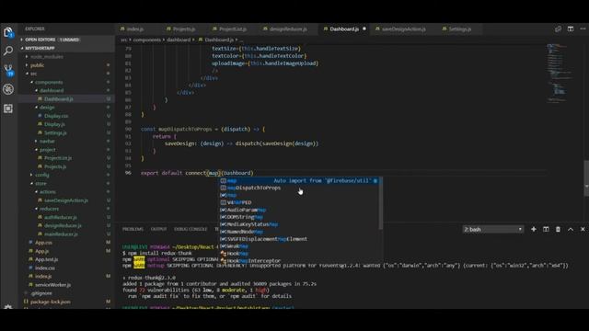The image size is (589, 331).
Task: Open saveDesignAction.js in file tree
Action: tap(66, 200)
